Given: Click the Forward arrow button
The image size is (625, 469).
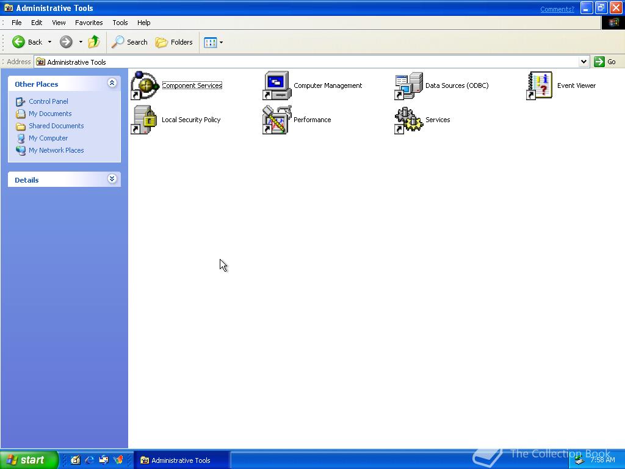Looking at the screenshot, I should tap(66, 42).
